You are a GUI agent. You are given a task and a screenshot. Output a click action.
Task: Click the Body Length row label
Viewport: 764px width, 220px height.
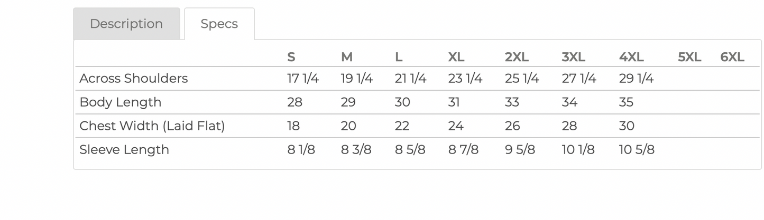[120, 102]
